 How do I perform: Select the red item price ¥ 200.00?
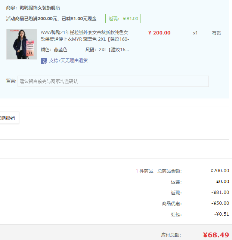point(159,33)
